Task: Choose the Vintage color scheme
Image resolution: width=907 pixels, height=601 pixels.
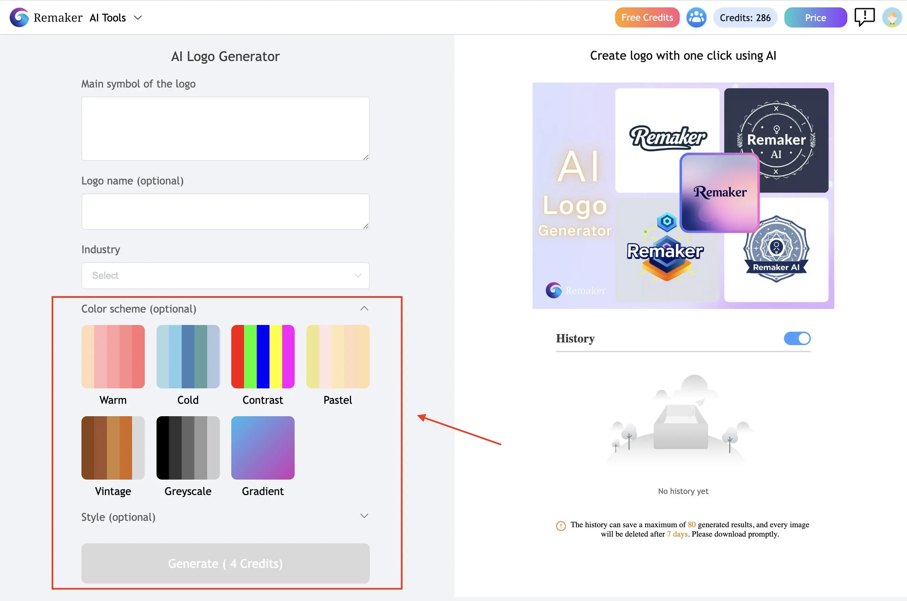Action: (x=113, y=448)
